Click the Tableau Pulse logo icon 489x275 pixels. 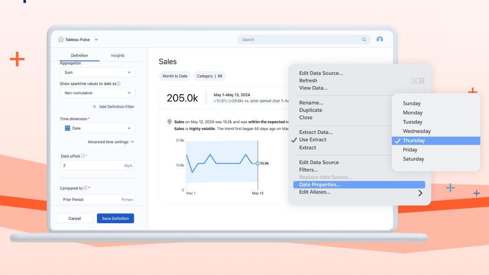pos(61,40)
